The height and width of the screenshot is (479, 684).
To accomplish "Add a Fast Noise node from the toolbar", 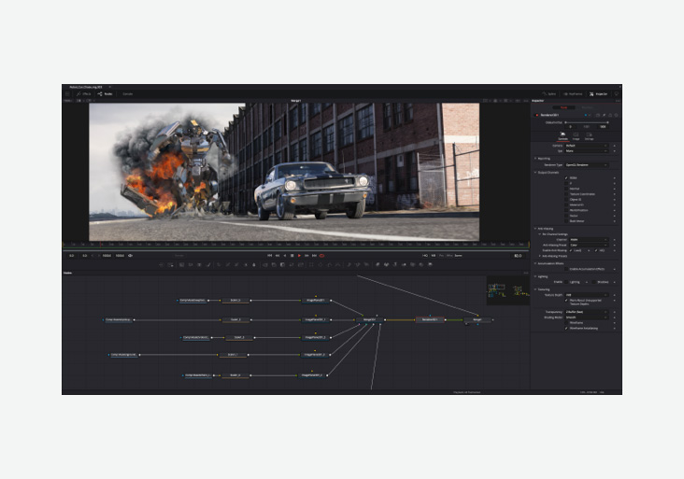I will click(x=191, y=264).
